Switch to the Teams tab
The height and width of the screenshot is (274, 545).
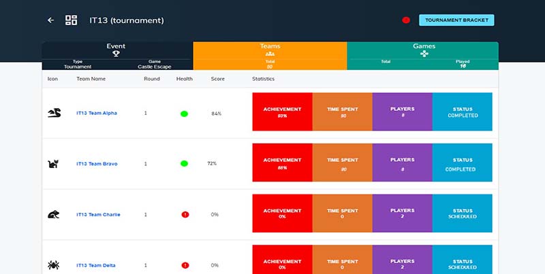(x=270, y=50)
